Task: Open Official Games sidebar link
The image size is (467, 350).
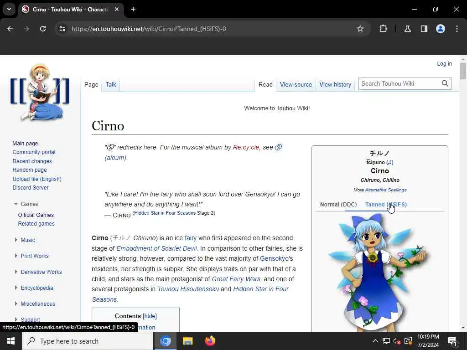Action: (x=36, y=215)
